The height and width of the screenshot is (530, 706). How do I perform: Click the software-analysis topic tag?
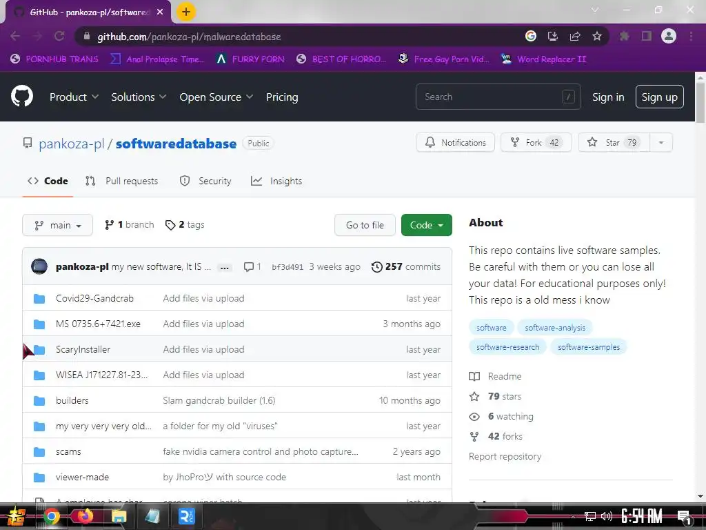pyautogui.click(x=555, y=328)
